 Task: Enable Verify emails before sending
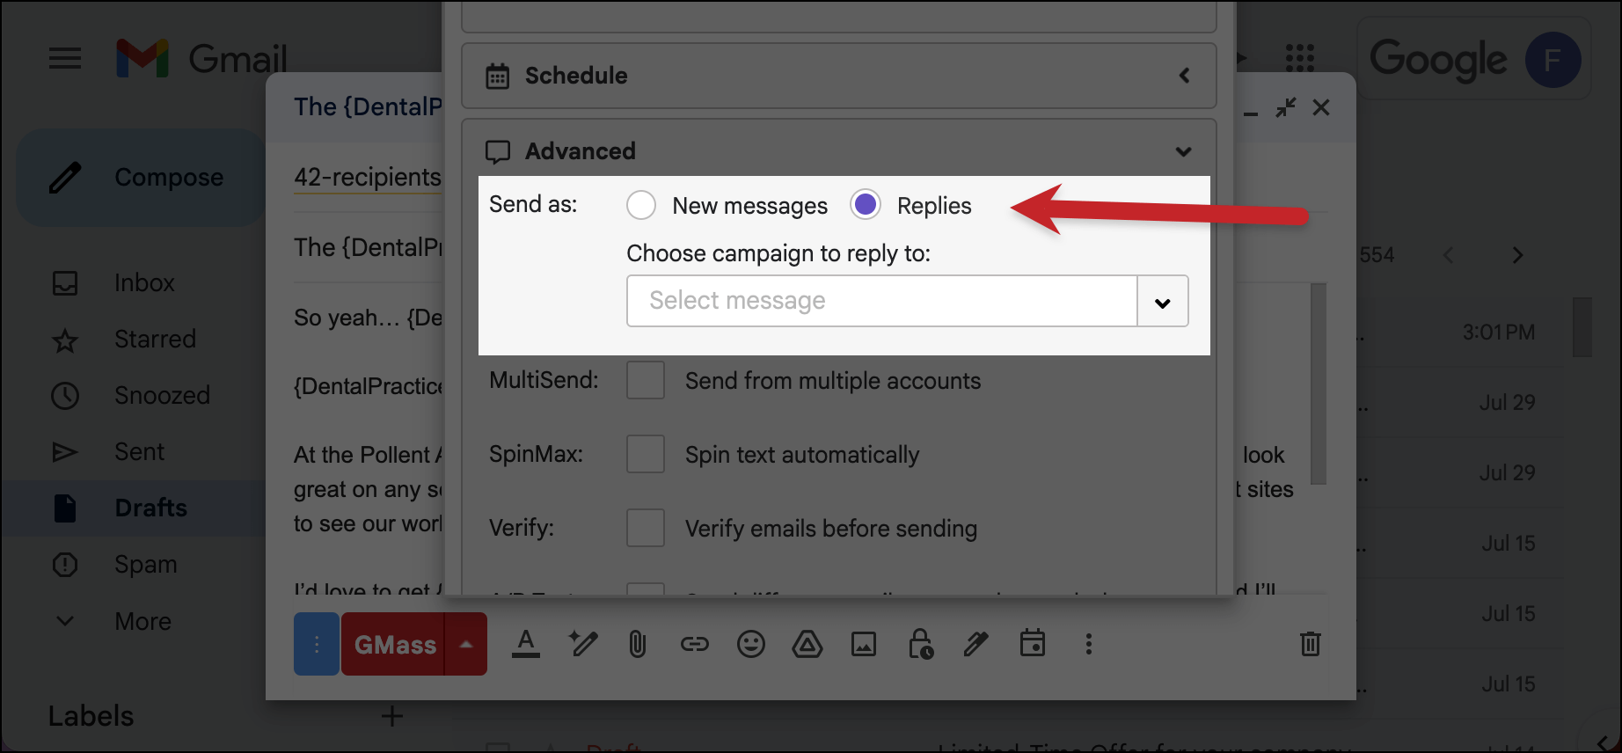[645, 528]
